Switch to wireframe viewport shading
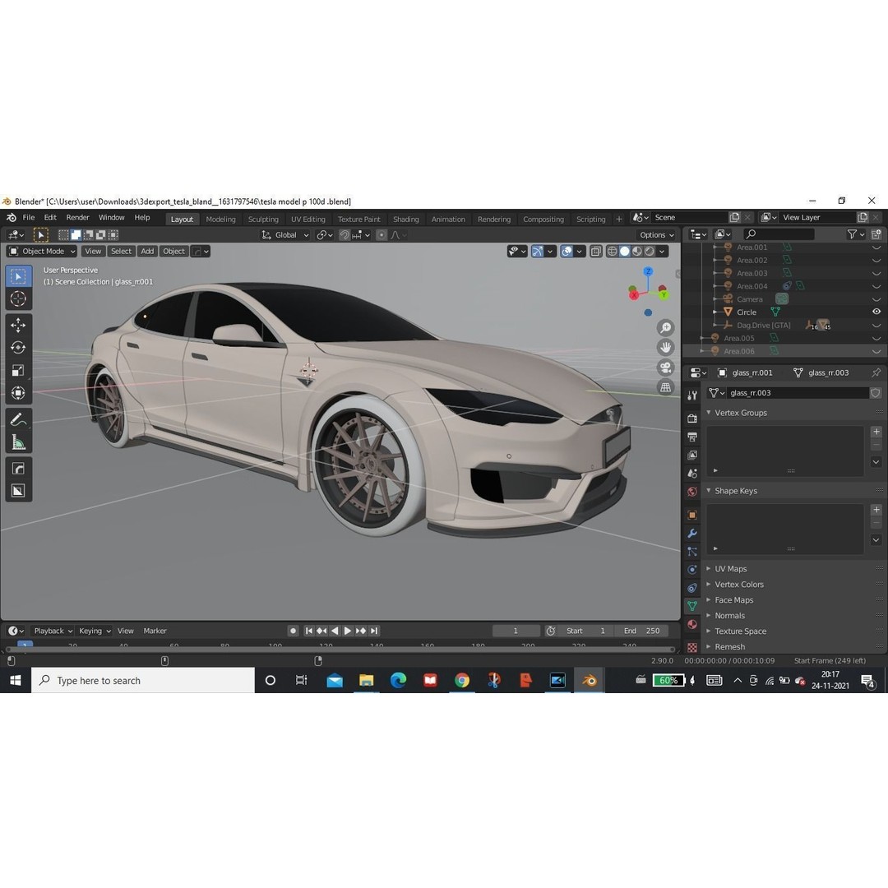 point(613,251)
